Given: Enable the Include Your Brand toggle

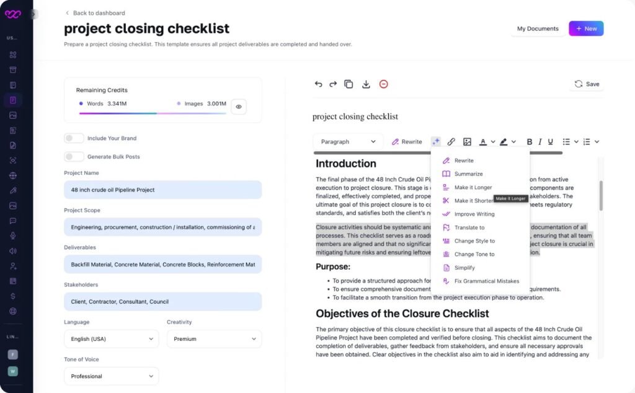Looking at the screenshot, I should [x=74, y=138].
